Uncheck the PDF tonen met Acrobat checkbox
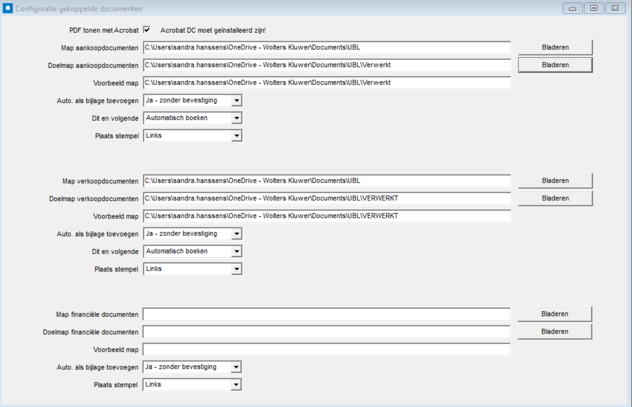The width and height of the screenshot is (632, 407). [x=147, y=30]
